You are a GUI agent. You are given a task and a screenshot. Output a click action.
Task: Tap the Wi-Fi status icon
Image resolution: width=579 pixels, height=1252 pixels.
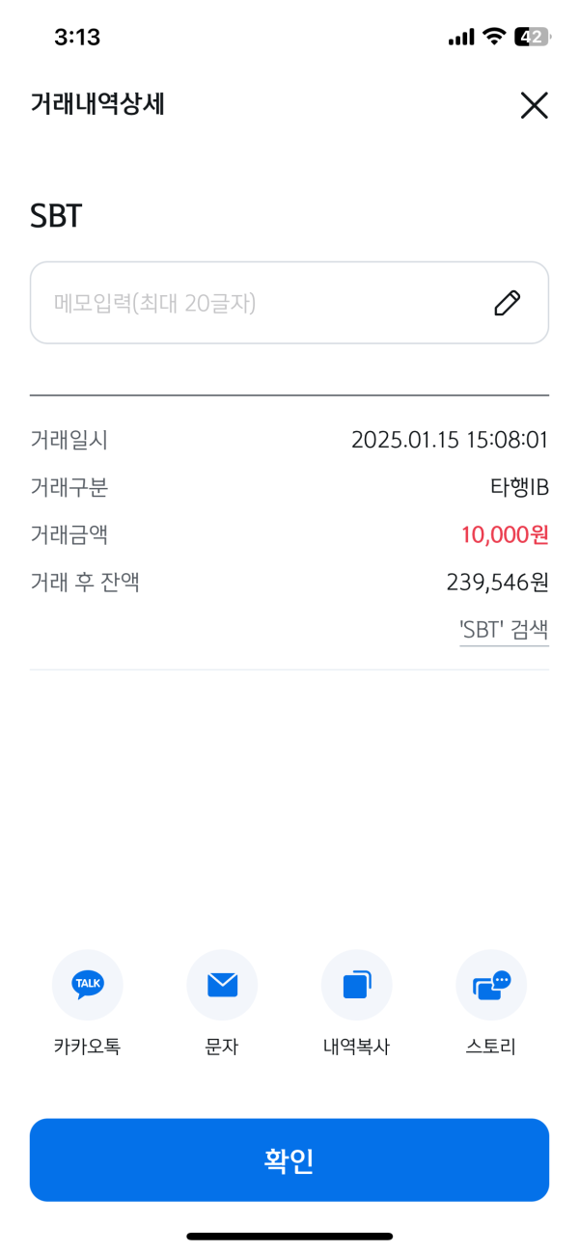495,37
